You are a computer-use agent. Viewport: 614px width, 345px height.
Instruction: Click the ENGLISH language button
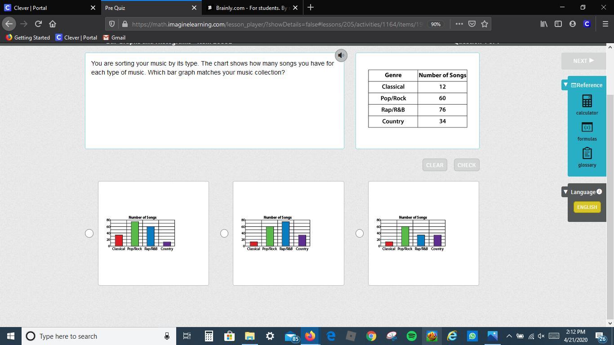[587, 207]
